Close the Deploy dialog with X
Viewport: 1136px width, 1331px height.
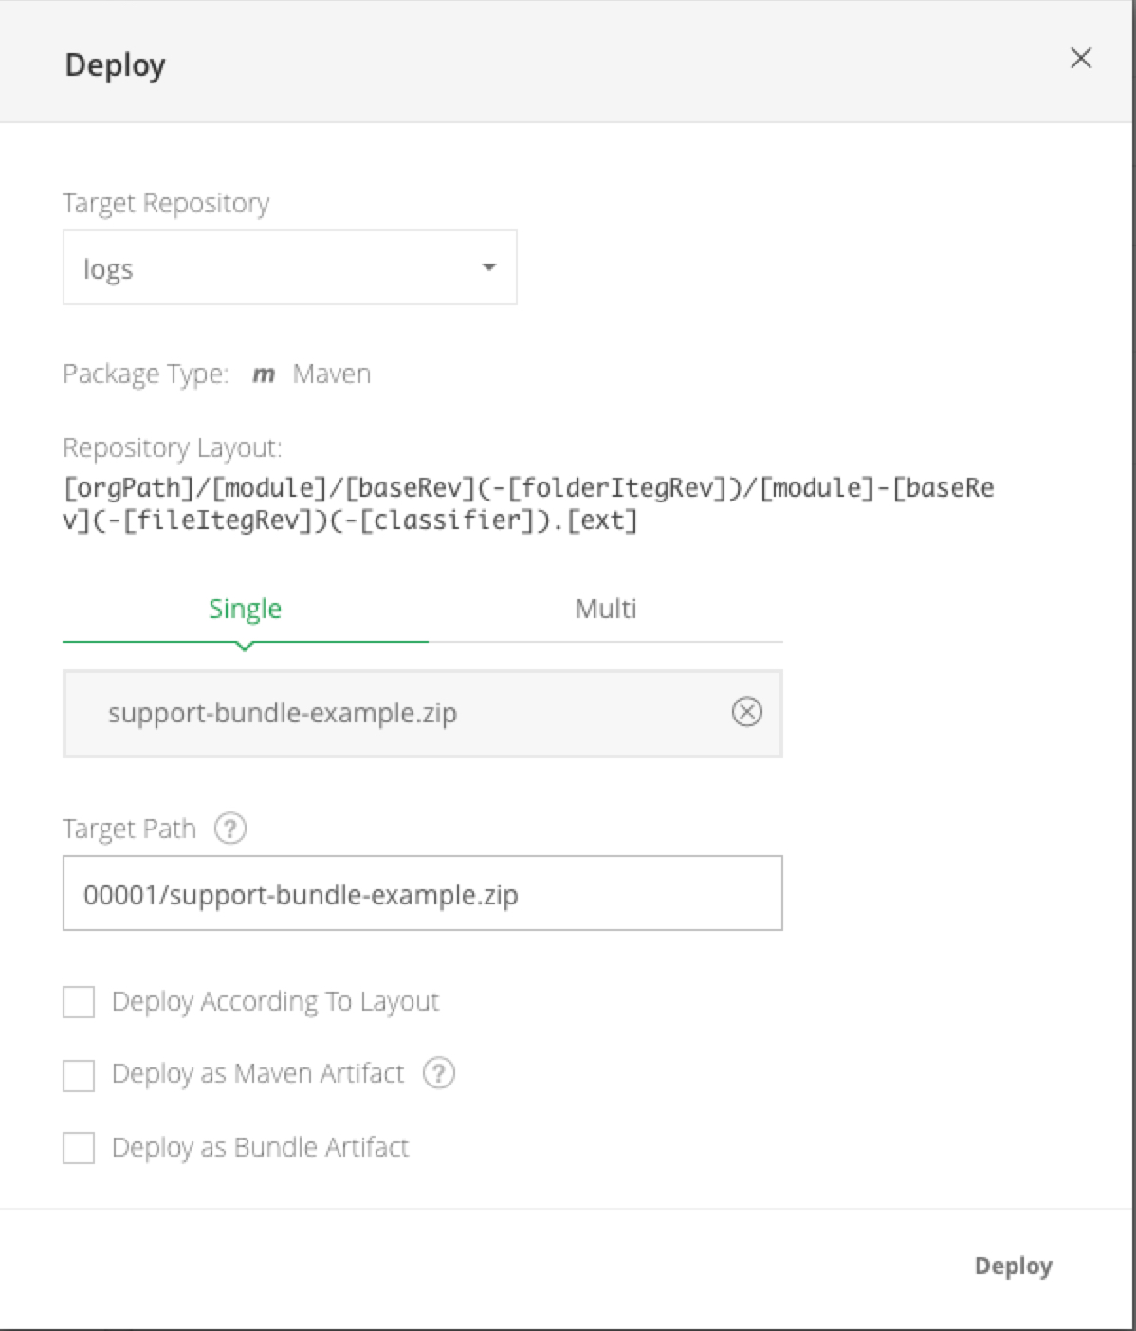pyautogui.click(x=1080, y=59)
